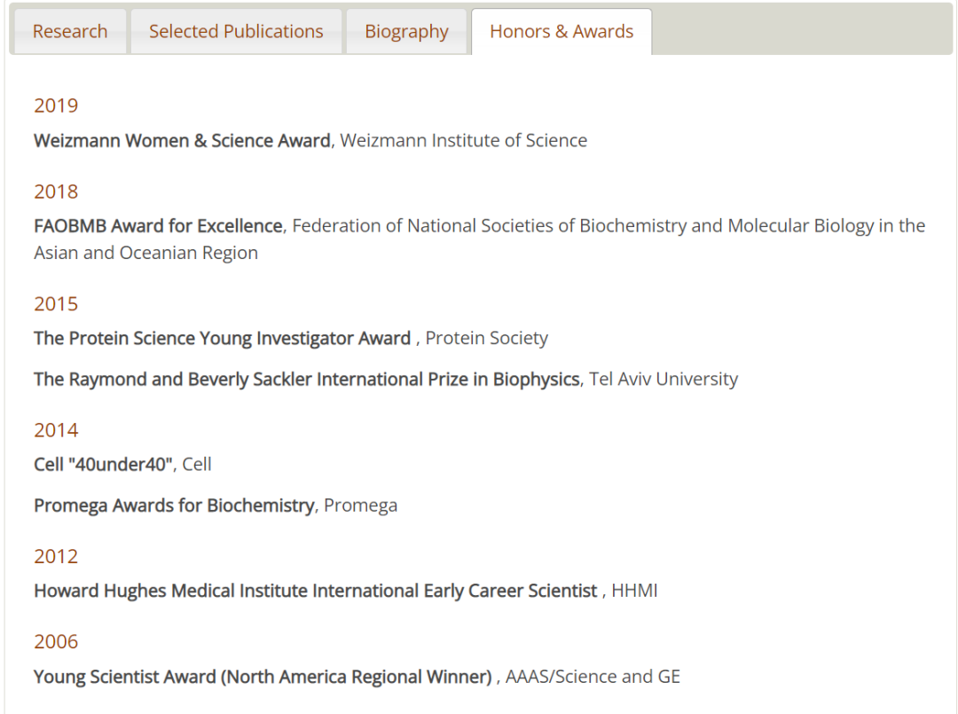Click "AAAS/Science and GE" text
Viewport: 958px width, 714px height.
coord(593,677)
